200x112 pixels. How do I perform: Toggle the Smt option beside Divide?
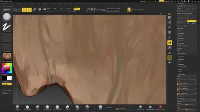pos(192,21)
